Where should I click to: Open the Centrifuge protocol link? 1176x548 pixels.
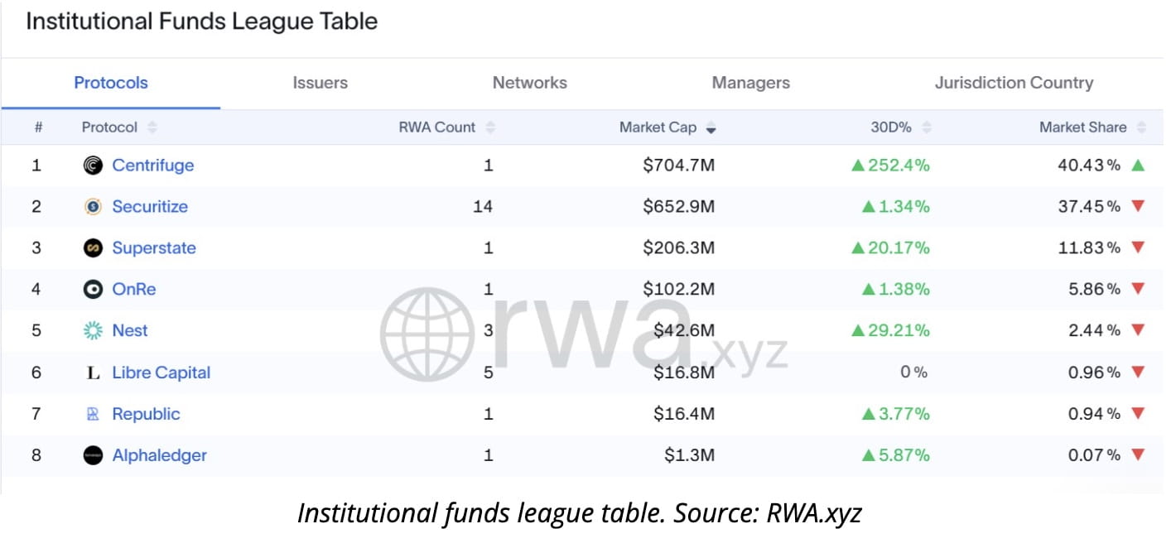152,166
